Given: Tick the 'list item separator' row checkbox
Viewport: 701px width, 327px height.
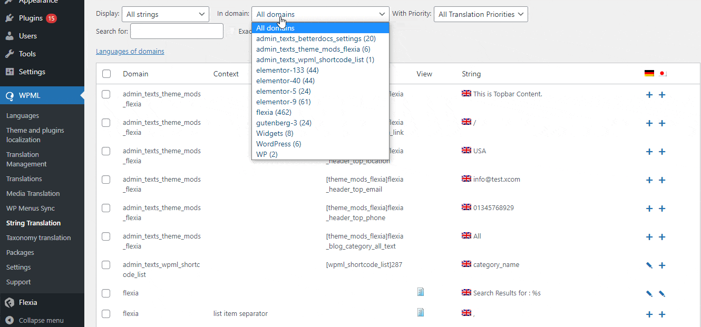Looking at the screenshot, I should (x=106, y=314).
